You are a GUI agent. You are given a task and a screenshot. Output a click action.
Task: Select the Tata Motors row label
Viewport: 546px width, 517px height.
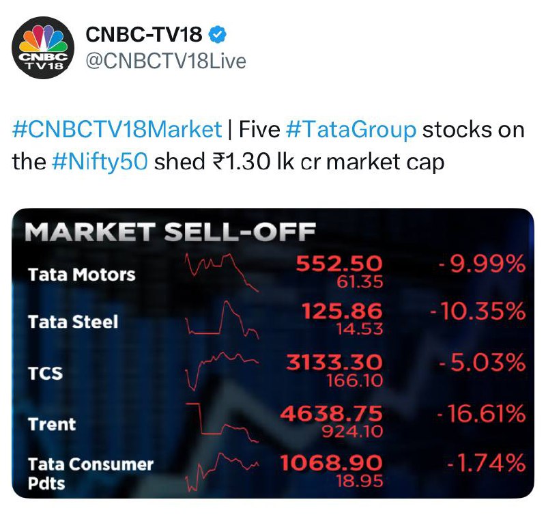click(x=81, y=275)
